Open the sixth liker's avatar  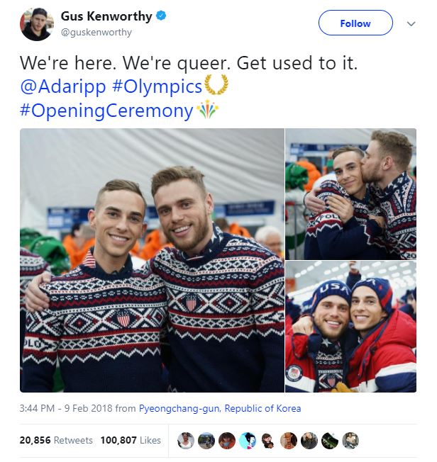click(x=289, y=441)
